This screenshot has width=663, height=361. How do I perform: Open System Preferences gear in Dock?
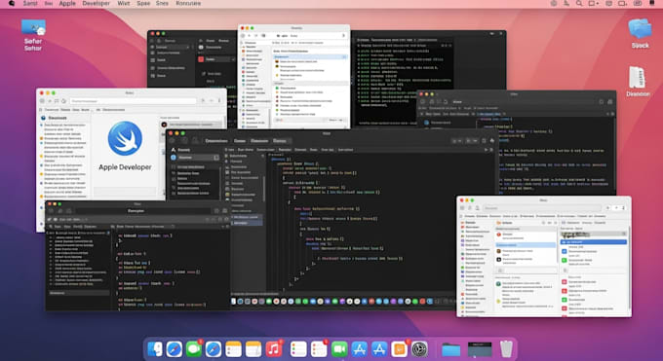tap(420, 349)
